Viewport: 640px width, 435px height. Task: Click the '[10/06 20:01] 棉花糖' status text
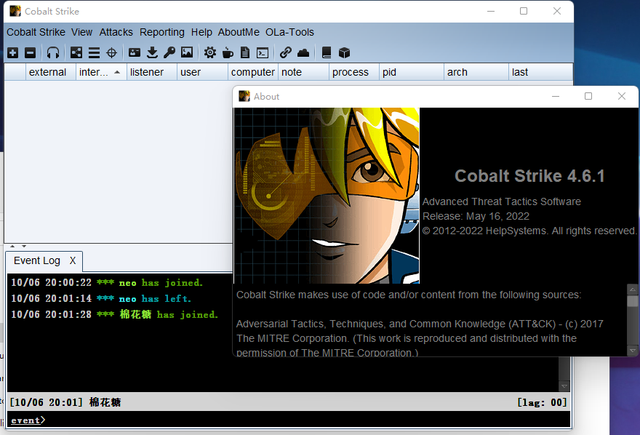pyautogui.click(x=65, y=403)
